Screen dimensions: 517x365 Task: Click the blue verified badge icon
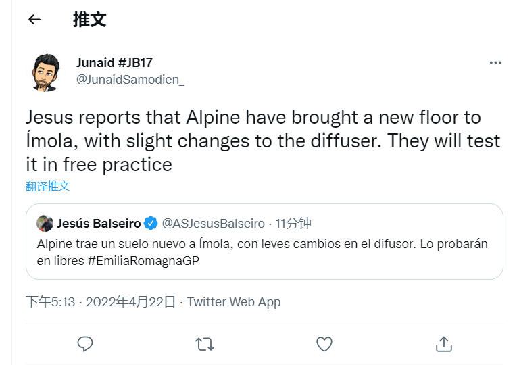coord(151,224)
